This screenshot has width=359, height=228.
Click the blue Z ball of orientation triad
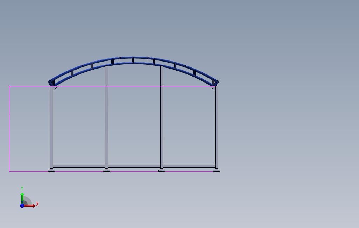pos(22,206)
